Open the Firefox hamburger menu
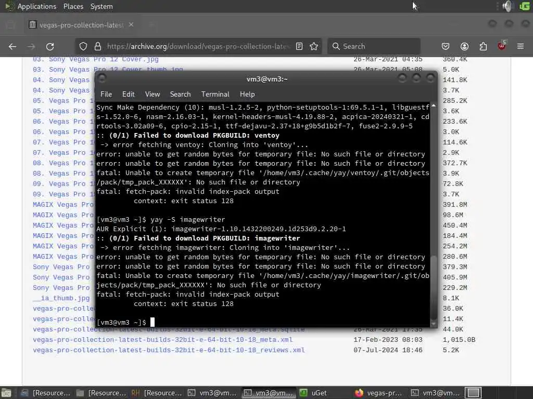Viewport: 533px width, 399px height. tap(521, 46)
